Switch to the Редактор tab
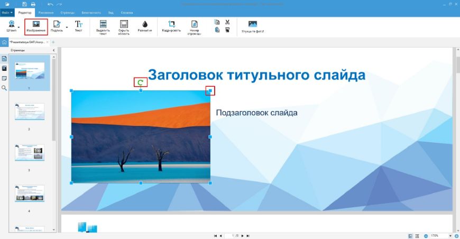The height and width of the screenshot is (239, 460). point(25,13)
